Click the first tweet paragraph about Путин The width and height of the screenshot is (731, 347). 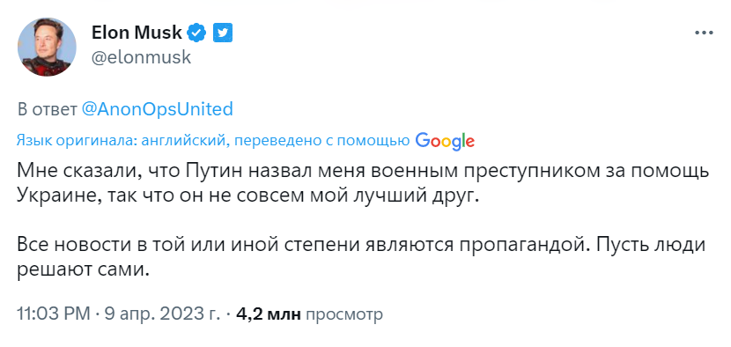pos(363,183)
